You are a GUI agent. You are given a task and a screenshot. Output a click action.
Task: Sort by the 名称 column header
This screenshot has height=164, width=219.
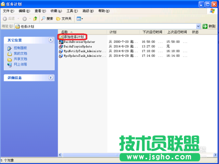click(82, 32)
